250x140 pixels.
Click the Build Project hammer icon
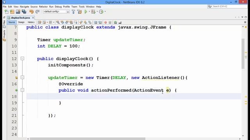click(73, 12)
